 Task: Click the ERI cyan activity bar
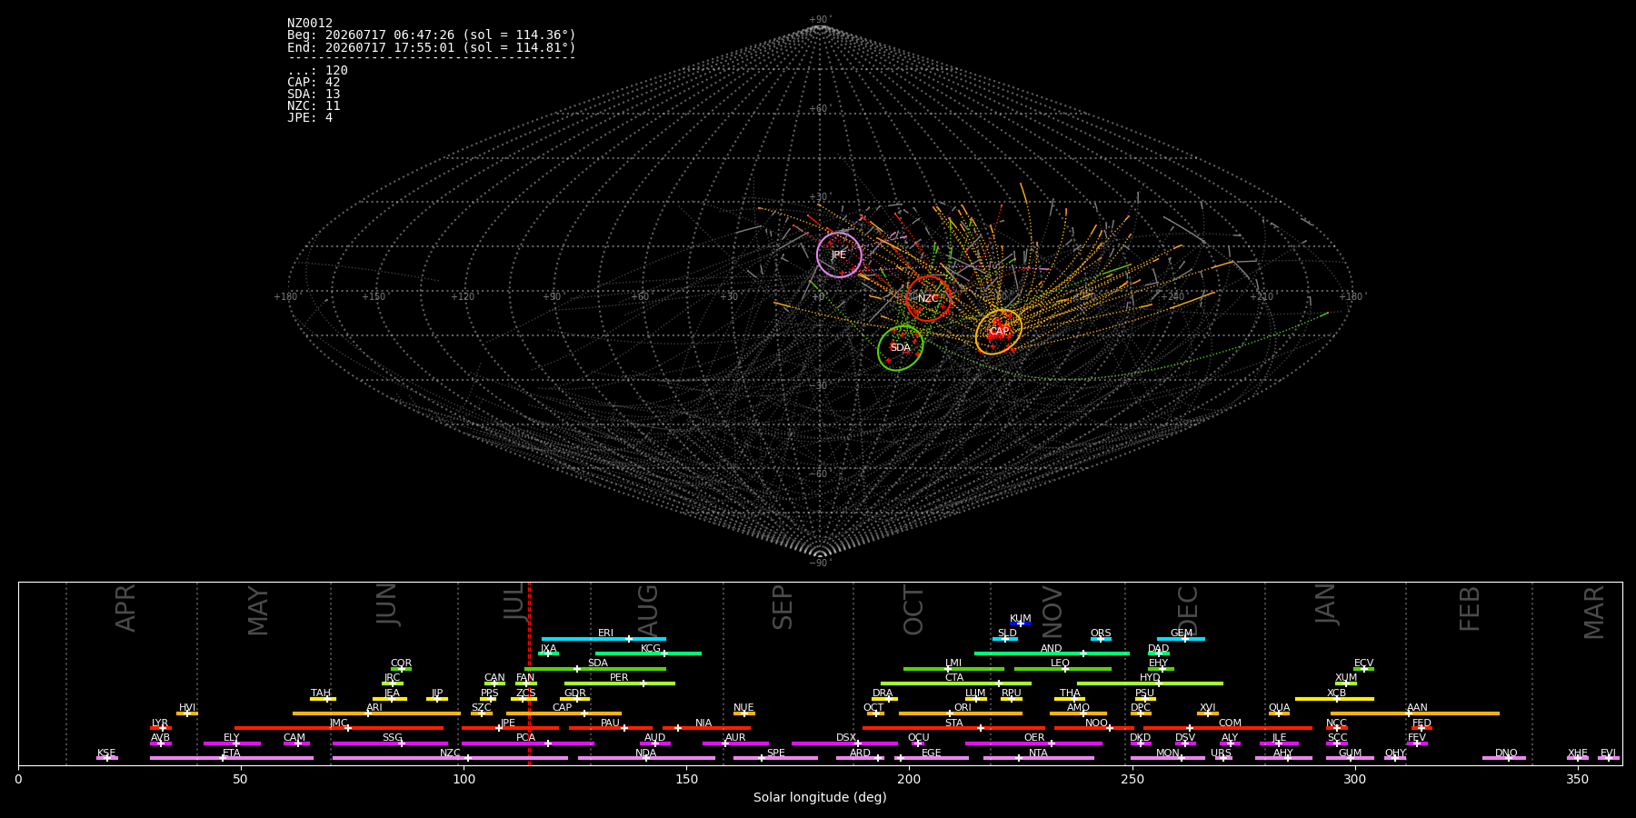[x=604, y=639]
